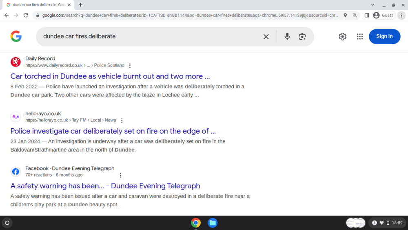This screenshot has width=408, height=230.
Task: Open A safety warning has been link
Action: 105,186
